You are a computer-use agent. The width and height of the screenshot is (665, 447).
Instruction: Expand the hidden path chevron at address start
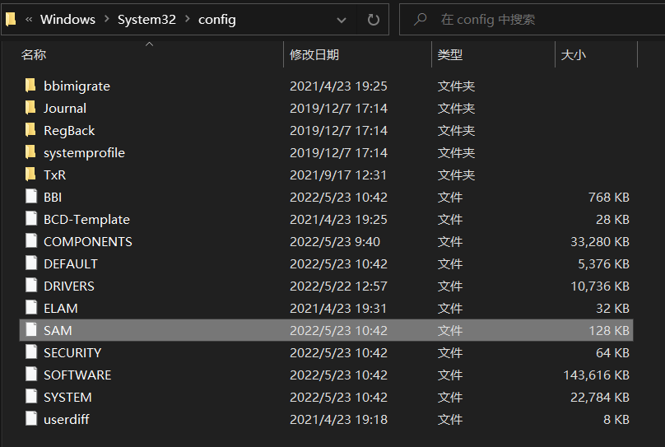click(x=29, y=19)
